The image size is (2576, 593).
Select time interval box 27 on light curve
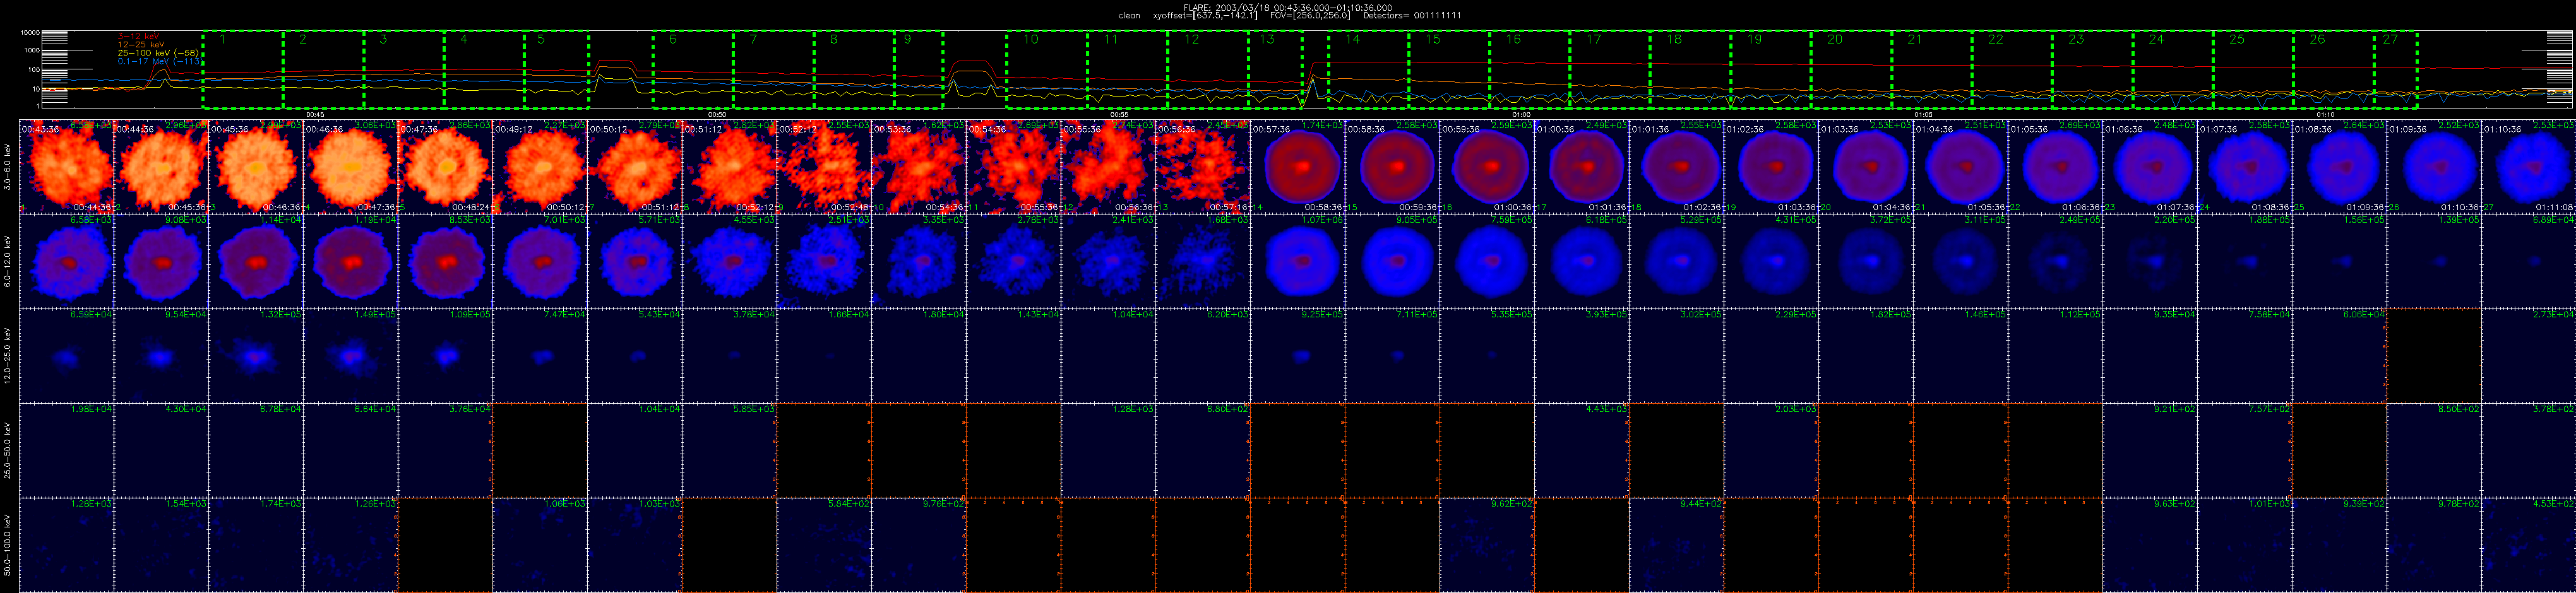tap(2396, 69)
